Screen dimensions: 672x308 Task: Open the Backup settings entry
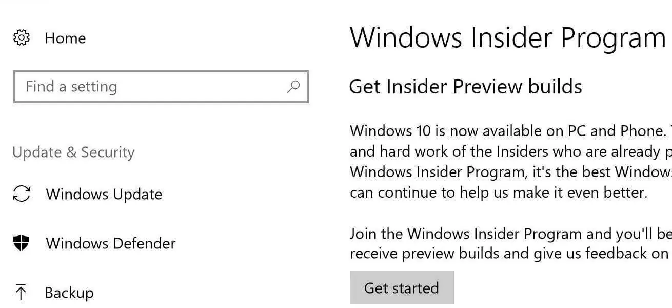tap(69, 293)
